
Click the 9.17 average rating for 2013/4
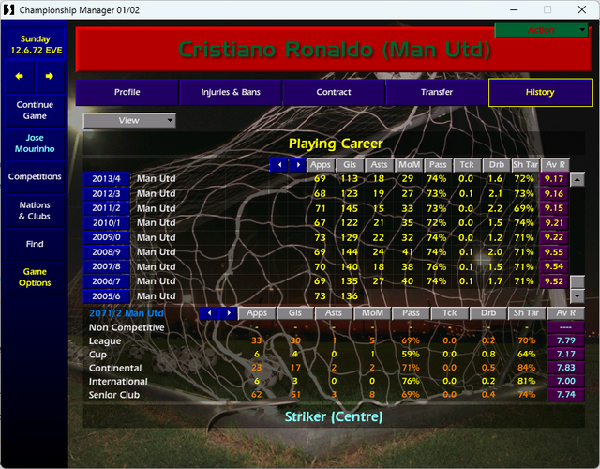pyautogui.click(x=554, y=179)
